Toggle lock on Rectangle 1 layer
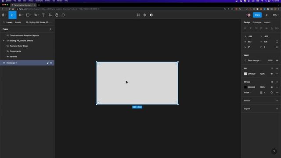The image size is (281, 158). click(48, 63)
